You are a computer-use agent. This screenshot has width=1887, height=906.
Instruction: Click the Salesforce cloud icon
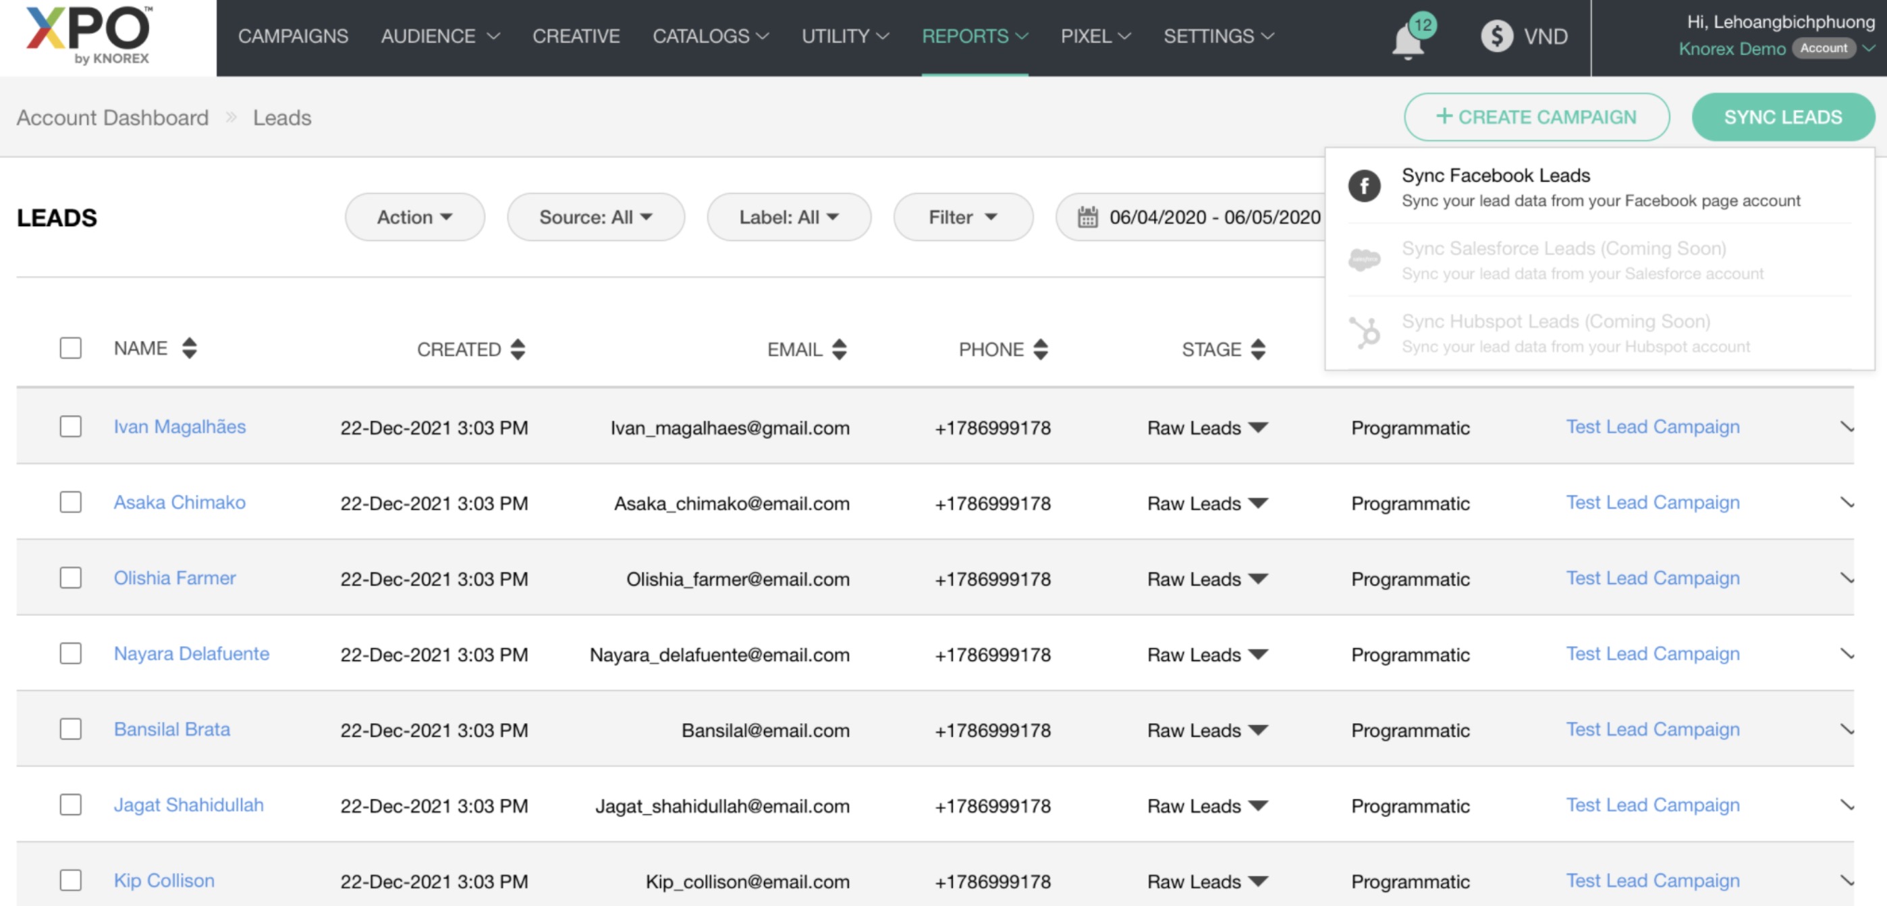pyautogui.click(x=1365, y=259)
